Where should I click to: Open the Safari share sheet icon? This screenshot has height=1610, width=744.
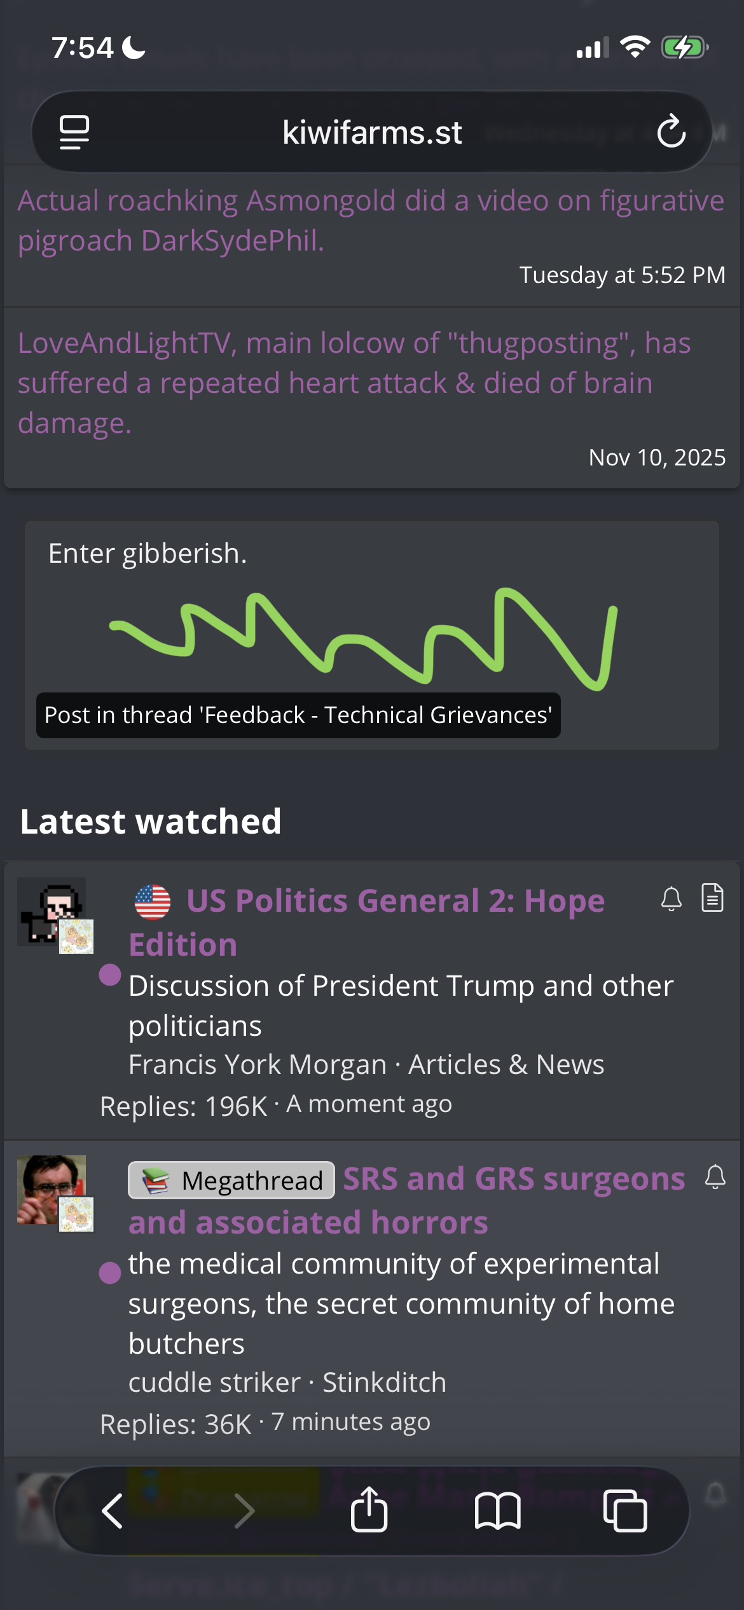pyautogui.click(x=369, y=1509)
